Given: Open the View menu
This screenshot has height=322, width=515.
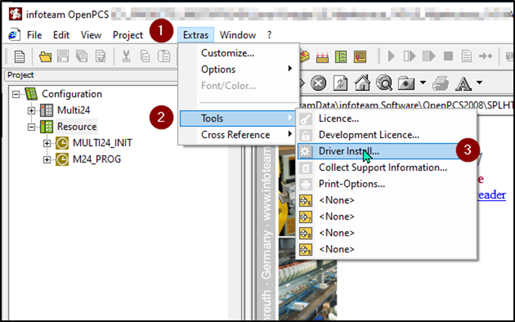Looking at the screenshot, I should click(91, 35).
